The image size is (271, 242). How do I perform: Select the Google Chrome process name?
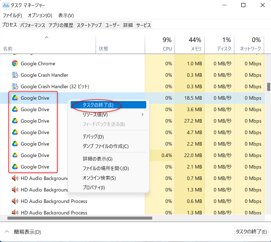38,64
